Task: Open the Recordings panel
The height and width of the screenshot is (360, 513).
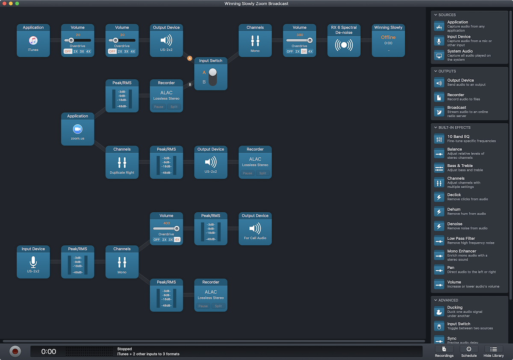Action: click(x=444, y=351)
